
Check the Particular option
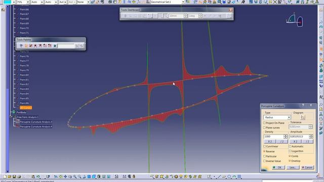[264, 156]
